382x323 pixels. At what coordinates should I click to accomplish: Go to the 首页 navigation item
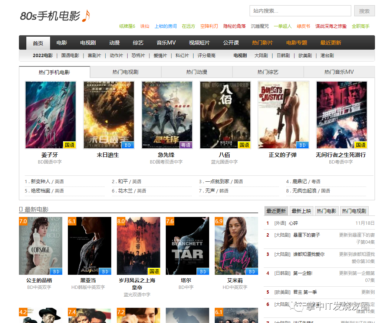point(38,43)
